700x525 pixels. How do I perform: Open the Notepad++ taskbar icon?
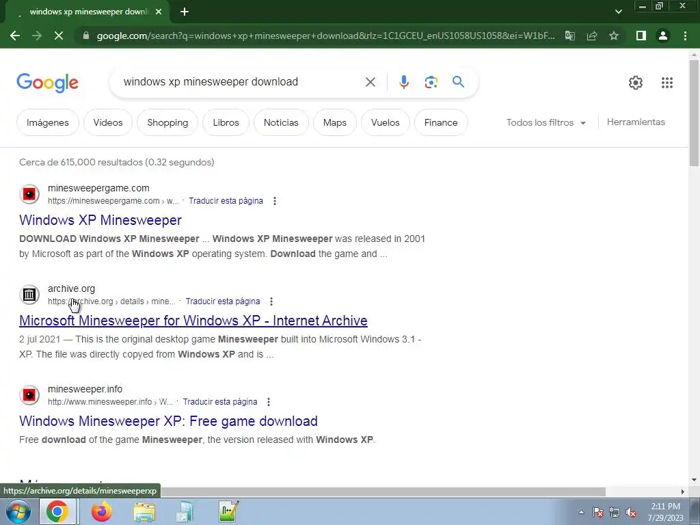[x=229, y=511]
